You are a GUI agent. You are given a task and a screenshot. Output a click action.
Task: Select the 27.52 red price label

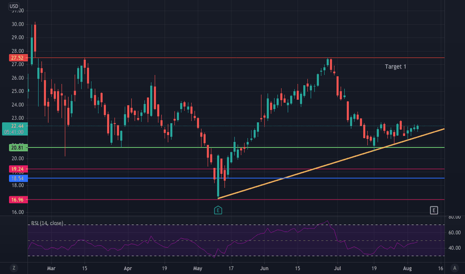[18, 58]
